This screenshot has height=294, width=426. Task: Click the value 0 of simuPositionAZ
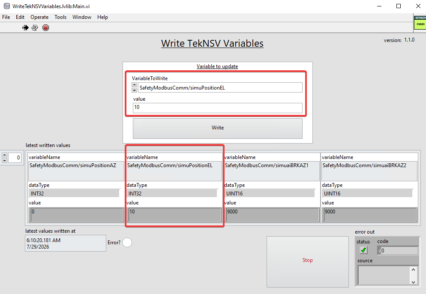point(76,215)
